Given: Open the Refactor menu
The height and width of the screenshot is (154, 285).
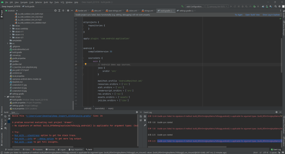Looking at the screenshot, I should click(x=38, y=2).
